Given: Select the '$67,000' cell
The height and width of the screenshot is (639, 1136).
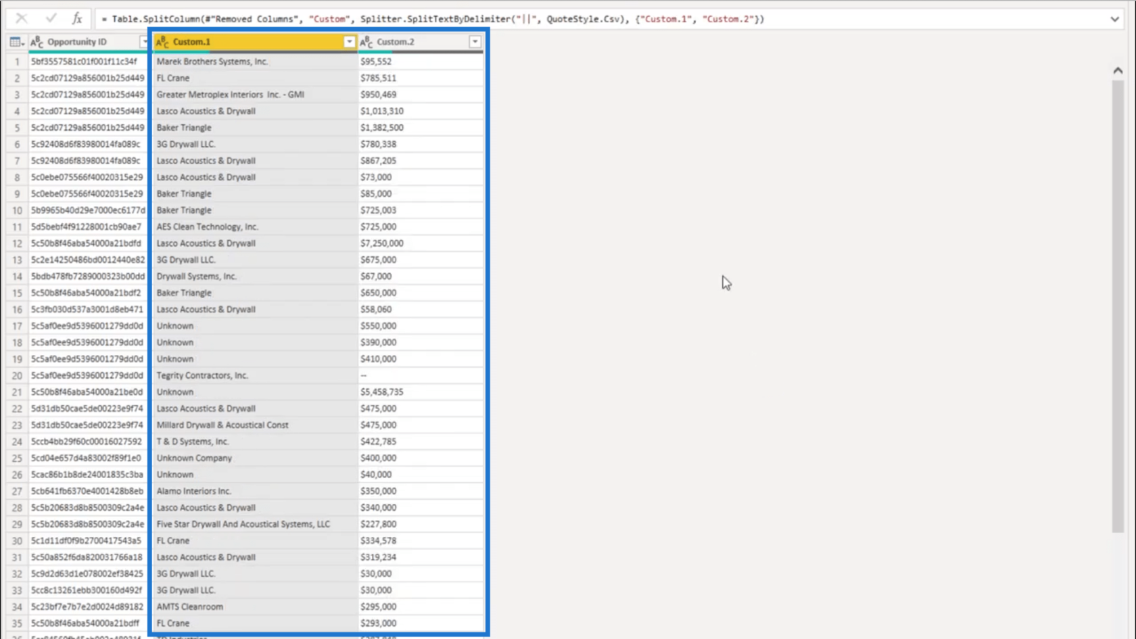Looking at the screenshot, I should coord(421,277).
